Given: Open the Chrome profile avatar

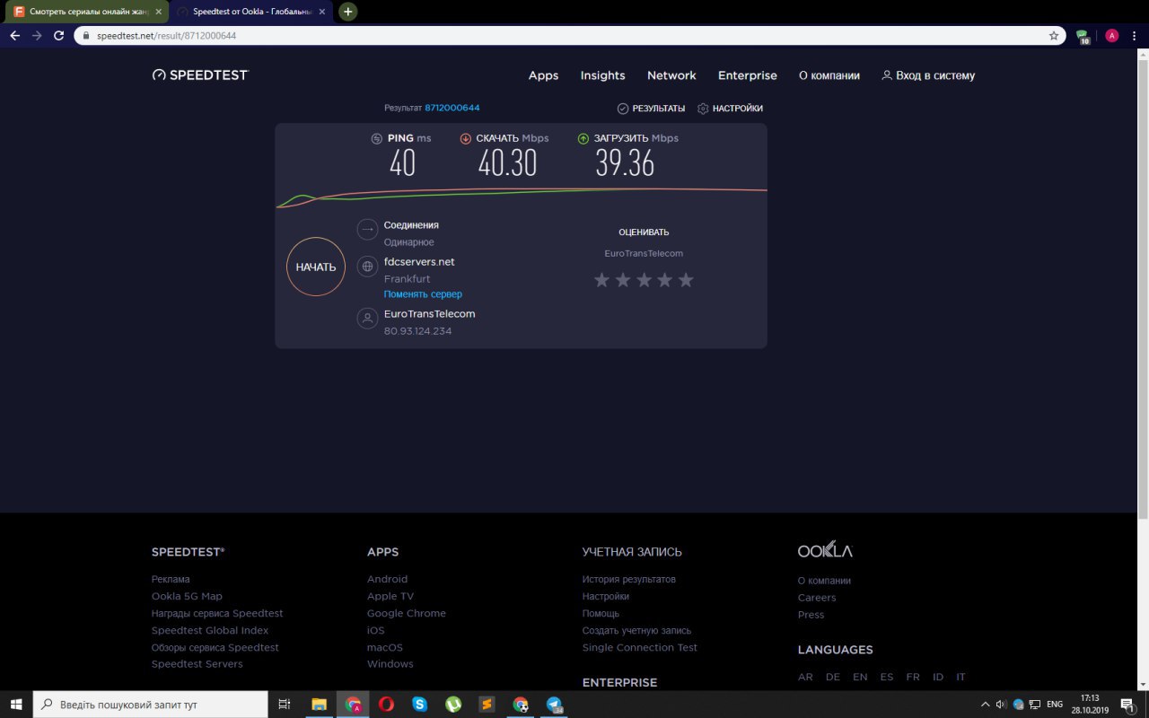Looking at the screenshot, I should [x=1112, y=36].
